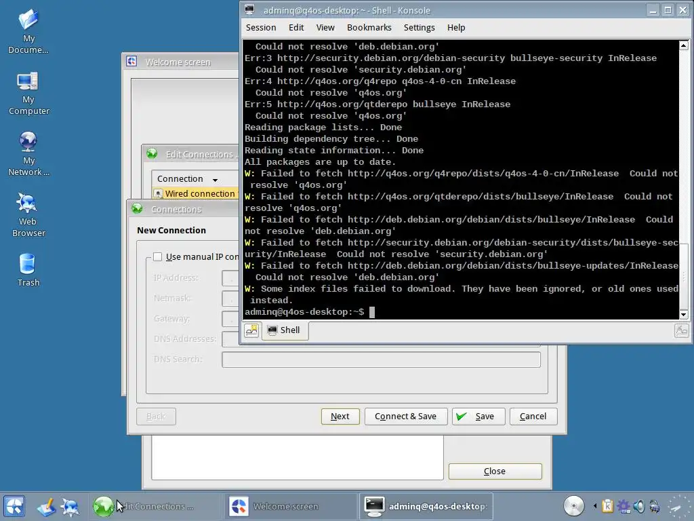Image resolution: width=694 pixels, height=521 pixels.
Task: Open the gear settings tray icon
Action: coord(624,506)
